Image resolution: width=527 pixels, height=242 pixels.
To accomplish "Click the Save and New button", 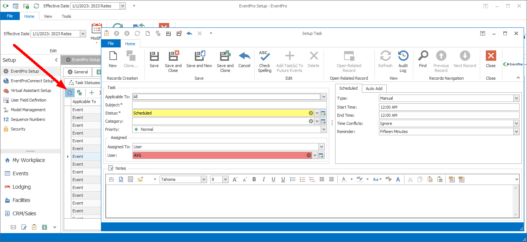I will click(199, 60).
